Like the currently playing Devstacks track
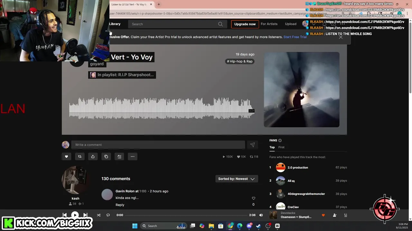The height and width of the screenshot is (231, 412). (323, 215)
